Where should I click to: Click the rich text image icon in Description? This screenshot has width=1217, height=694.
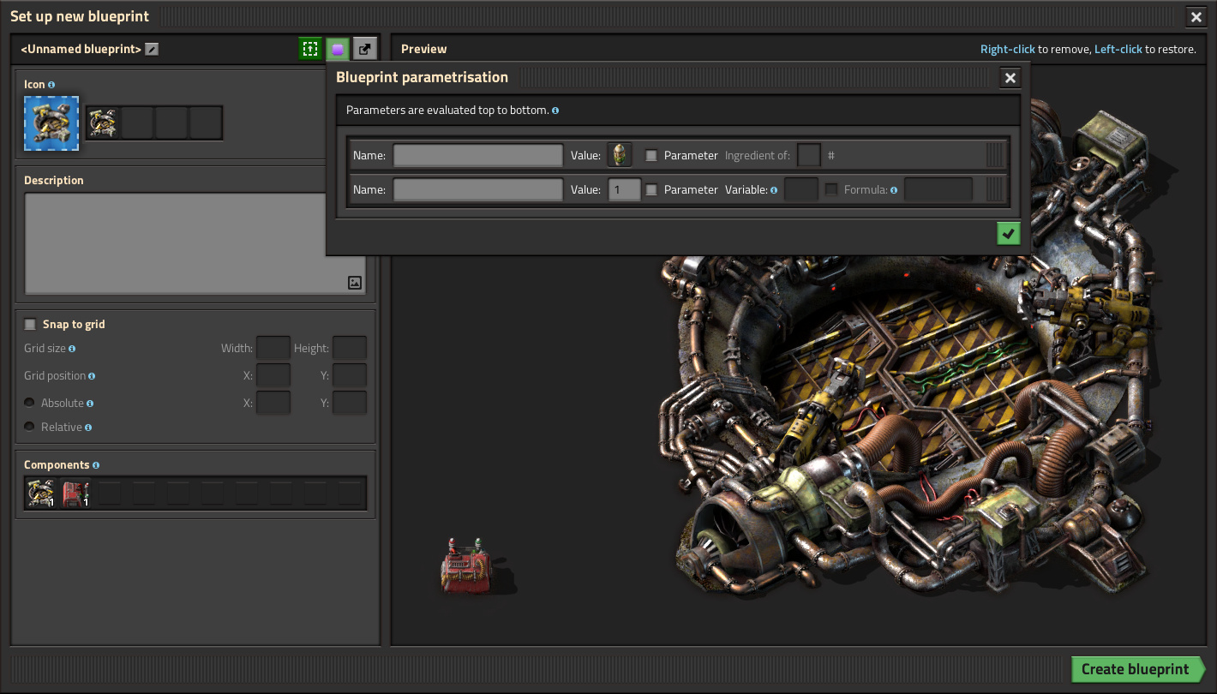[355, 283]
